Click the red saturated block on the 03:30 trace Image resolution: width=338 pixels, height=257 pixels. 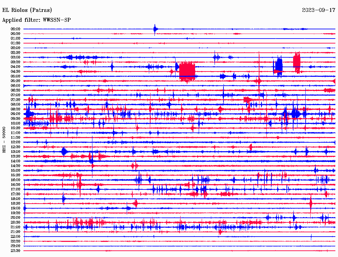click(297, 62)
